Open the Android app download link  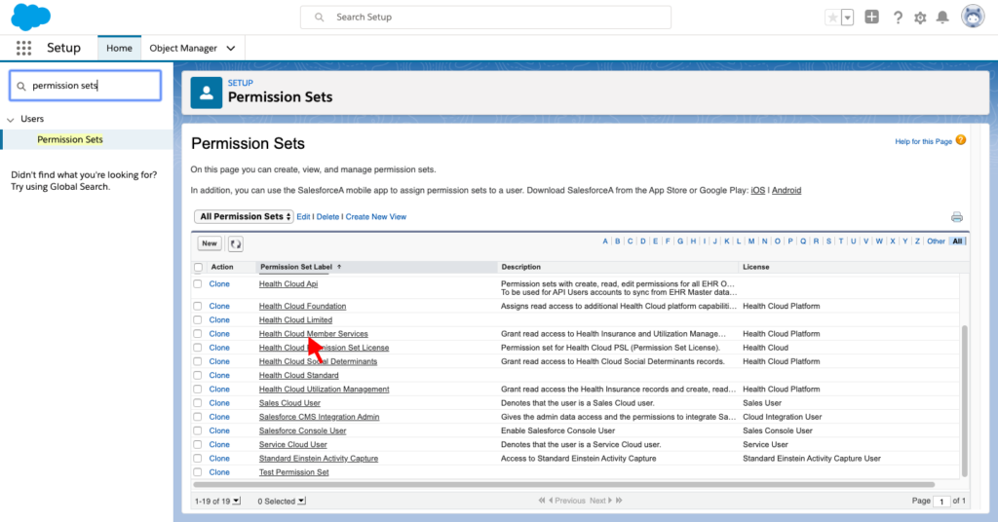(787, 190)
